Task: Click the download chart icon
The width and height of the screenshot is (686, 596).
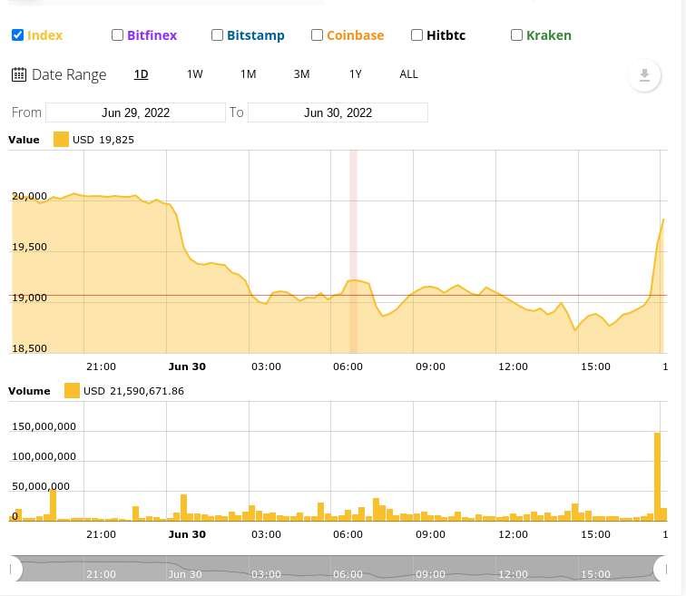Action: click(x=644, y=75)
